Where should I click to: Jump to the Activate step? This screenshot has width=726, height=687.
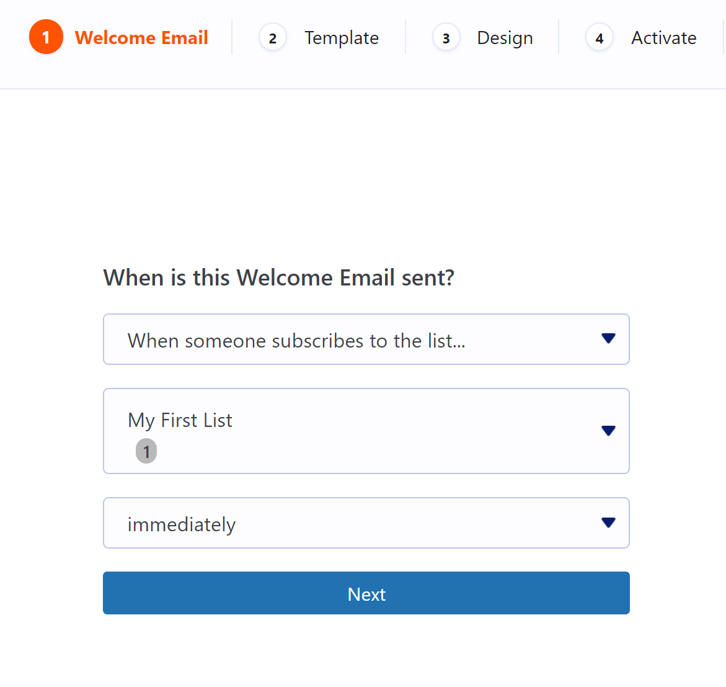point(663,38)
